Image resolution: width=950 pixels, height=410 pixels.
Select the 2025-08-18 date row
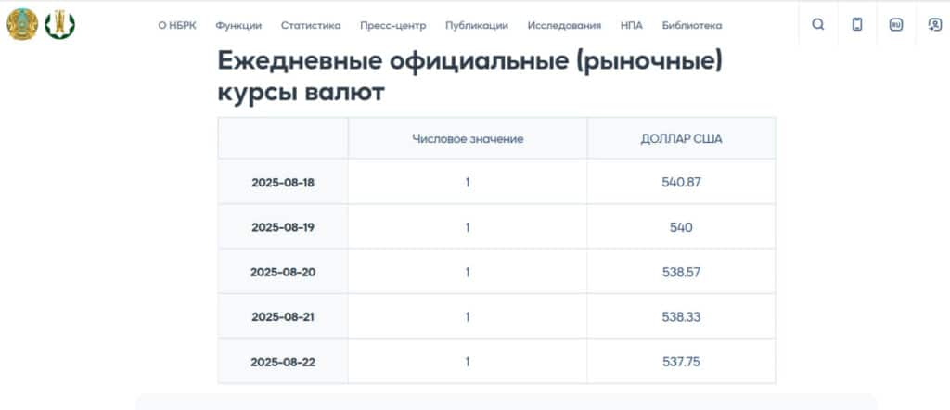point(497,182)
